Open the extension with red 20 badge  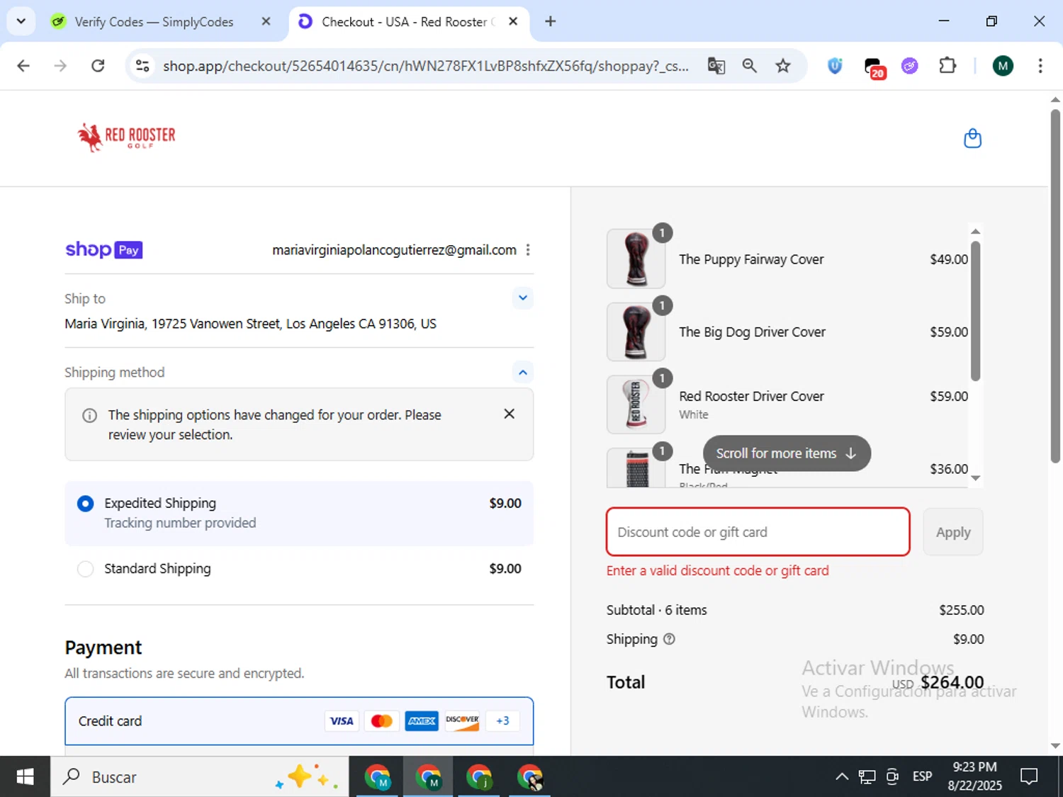(x=874, y=67)
